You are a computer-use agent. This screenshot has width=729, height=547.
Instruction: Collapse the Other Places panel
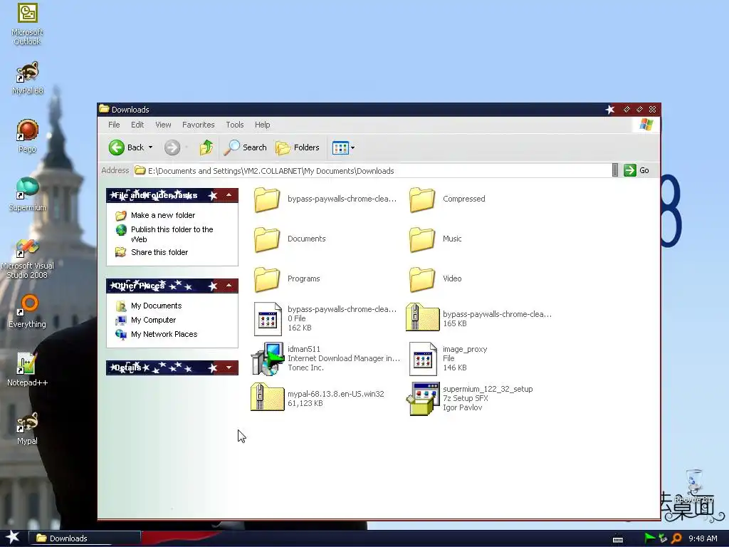click(x=229, y=285)
